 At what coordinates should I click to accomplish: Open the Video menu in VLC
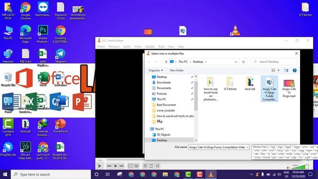point(138,46)
